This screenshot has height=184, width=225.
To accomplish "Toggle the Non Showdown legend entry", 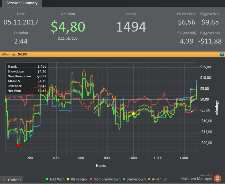I will (105, 179).
